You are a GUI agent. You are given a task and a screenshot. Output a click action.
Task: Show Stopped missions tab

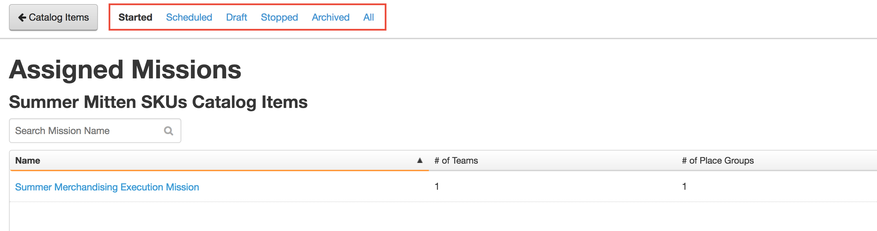tap(279, 17)
